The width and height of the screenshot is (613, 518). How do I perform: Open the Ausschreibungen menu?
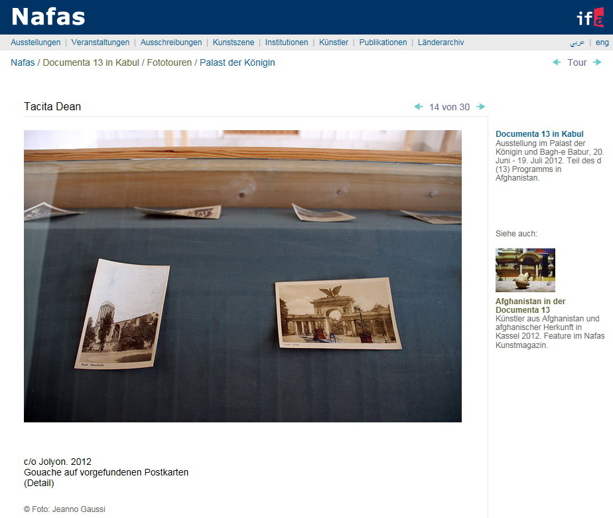[171, 43]
